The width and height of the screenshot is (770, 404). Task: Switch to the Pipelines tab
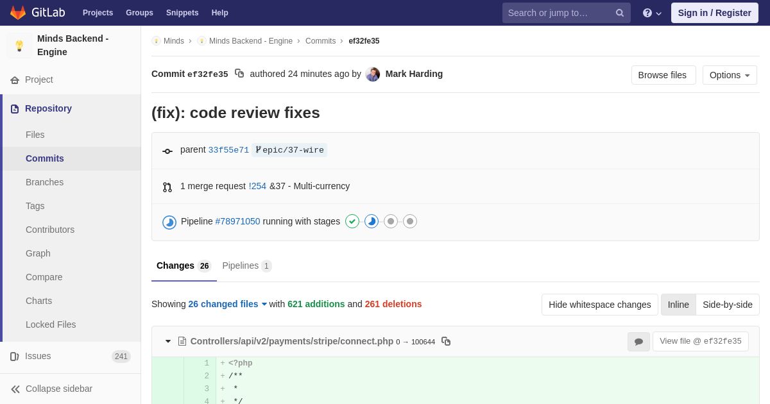246,265
